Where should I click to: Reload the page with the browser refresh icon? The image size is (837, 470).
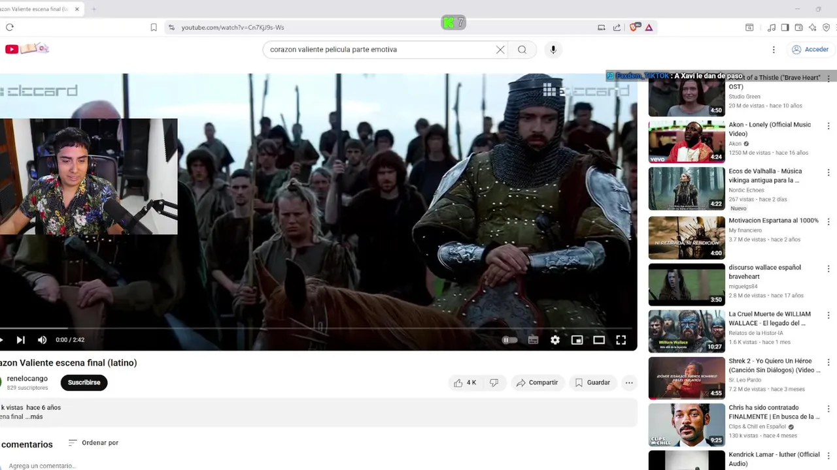click(x=9, y=27)
